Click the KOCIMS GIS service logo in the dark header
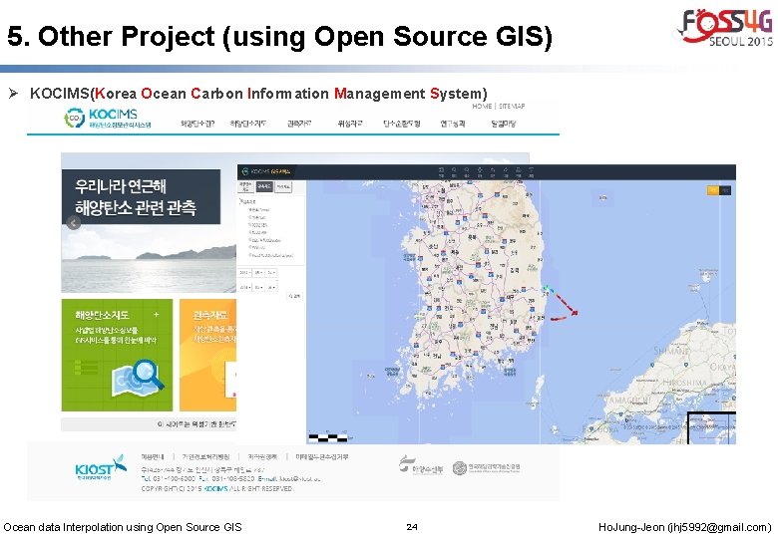This screenshot has height=538, width=778. tap(266, 172)
